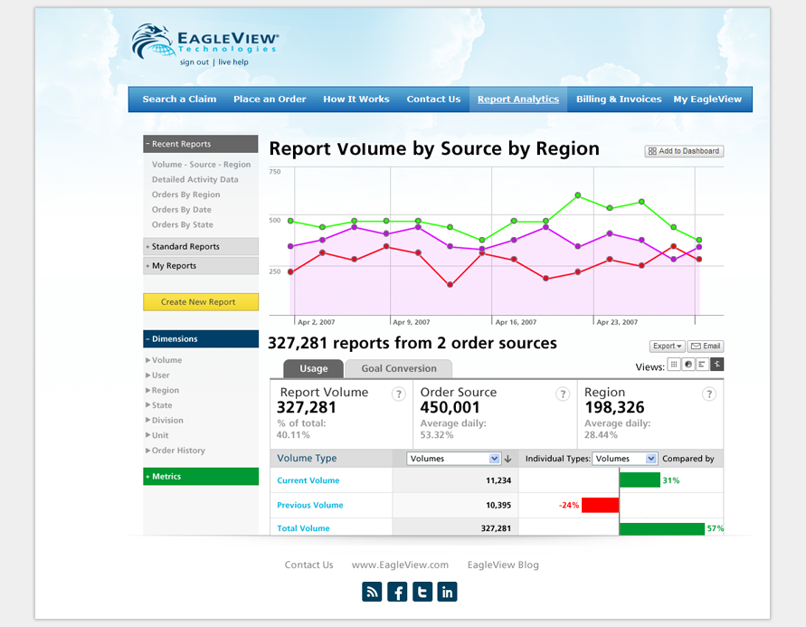Open the Volume - Source - Region report
806x627 pixels.
201,165
